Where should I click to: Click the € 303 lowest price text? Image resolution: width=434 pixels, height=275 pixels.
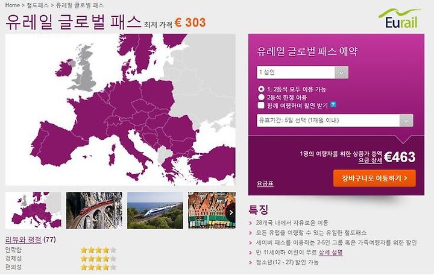point(190,23)
